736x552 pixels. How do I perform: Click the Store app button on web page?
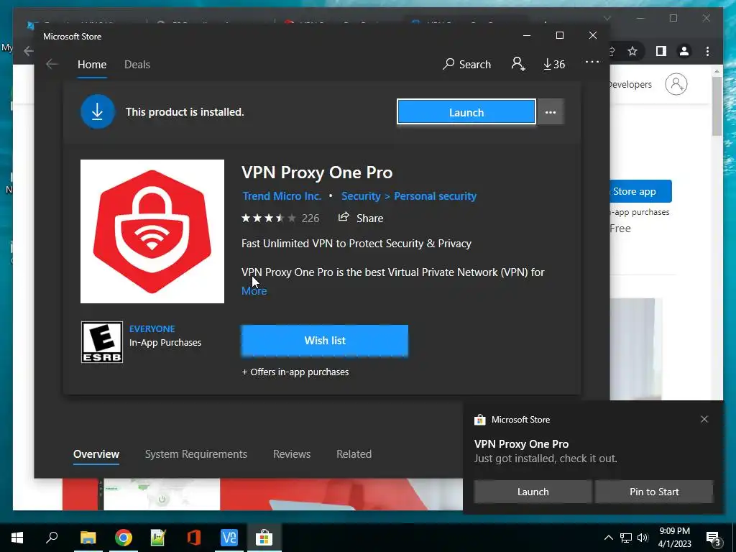640,191
